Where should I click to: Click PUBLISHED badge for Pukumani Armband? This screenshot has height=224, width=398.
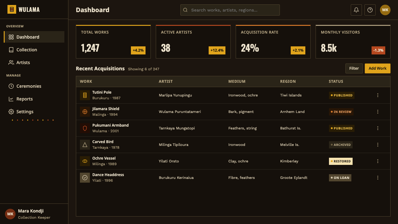[342, 128]
